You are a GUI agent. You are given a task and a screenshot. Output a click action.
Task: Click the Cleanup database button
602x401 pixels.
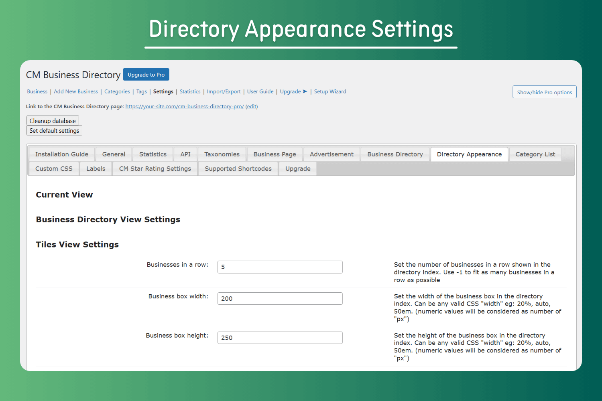(x=53, y=121)
